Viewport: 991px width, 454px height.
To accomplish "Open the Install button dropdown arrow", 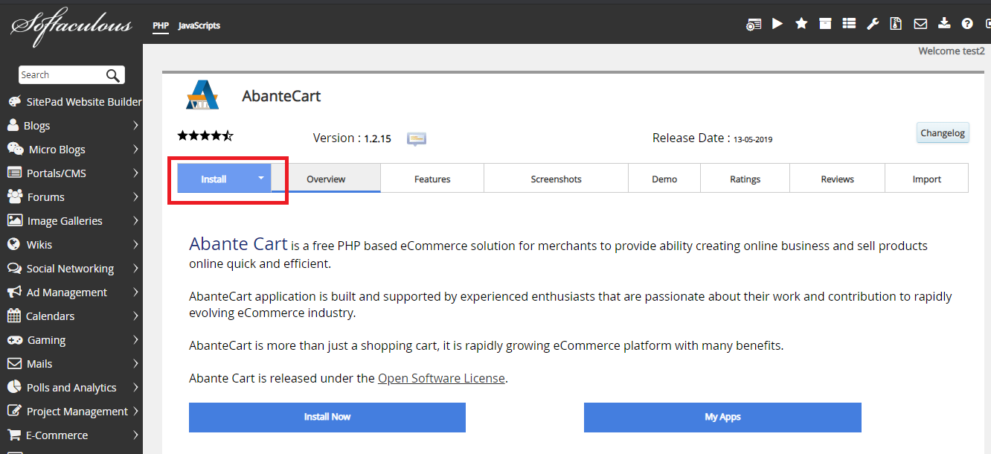I will pos(260,179).
